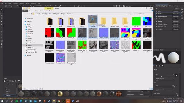Open Main shader dropdown for Helmet
The image size is (184, 103).
[x=176, y=21]
